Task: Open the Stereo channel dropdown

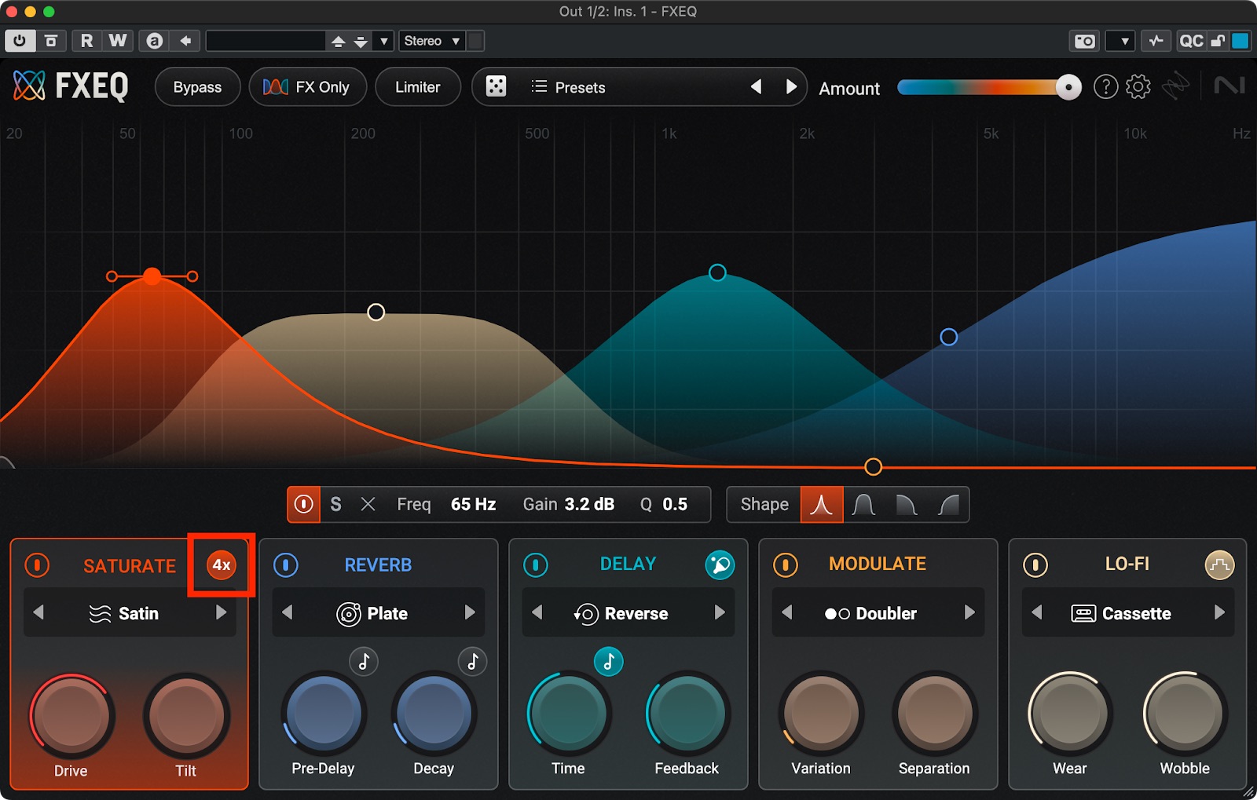Action: click(x=432, y=41)
